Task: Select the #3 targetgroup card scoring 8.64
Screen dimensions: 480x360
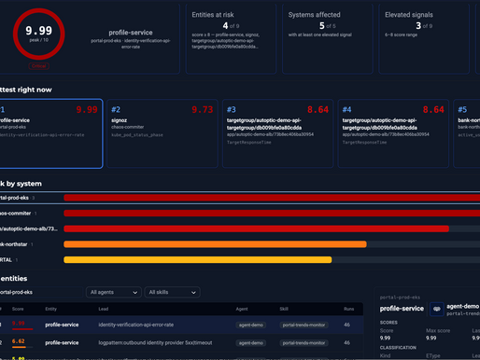Action: (x=277, y=133)
